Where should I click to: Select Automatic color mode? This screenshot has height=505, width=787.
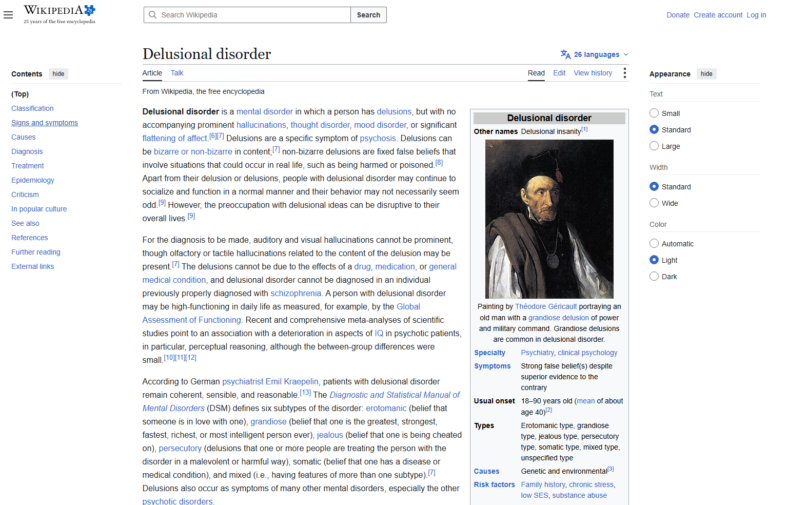[x=654, y=244]
